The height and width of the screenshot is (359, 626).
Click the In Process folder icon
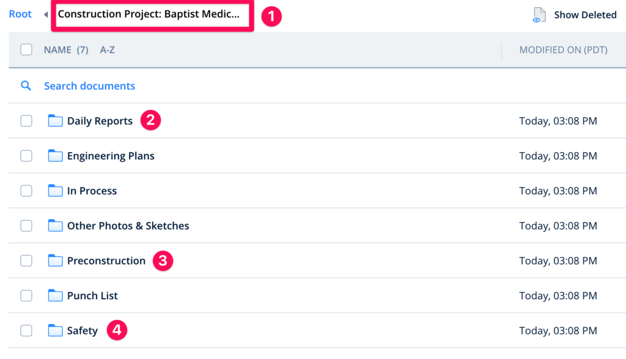(x=56, y=190)
